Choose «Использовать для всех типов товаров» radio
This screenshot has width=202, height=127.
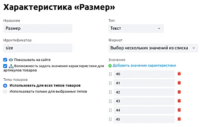tap(5, 85)
